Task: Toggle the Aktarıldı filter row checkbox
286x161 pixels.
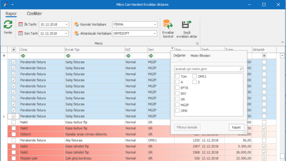Action: (x=264, y=56)
